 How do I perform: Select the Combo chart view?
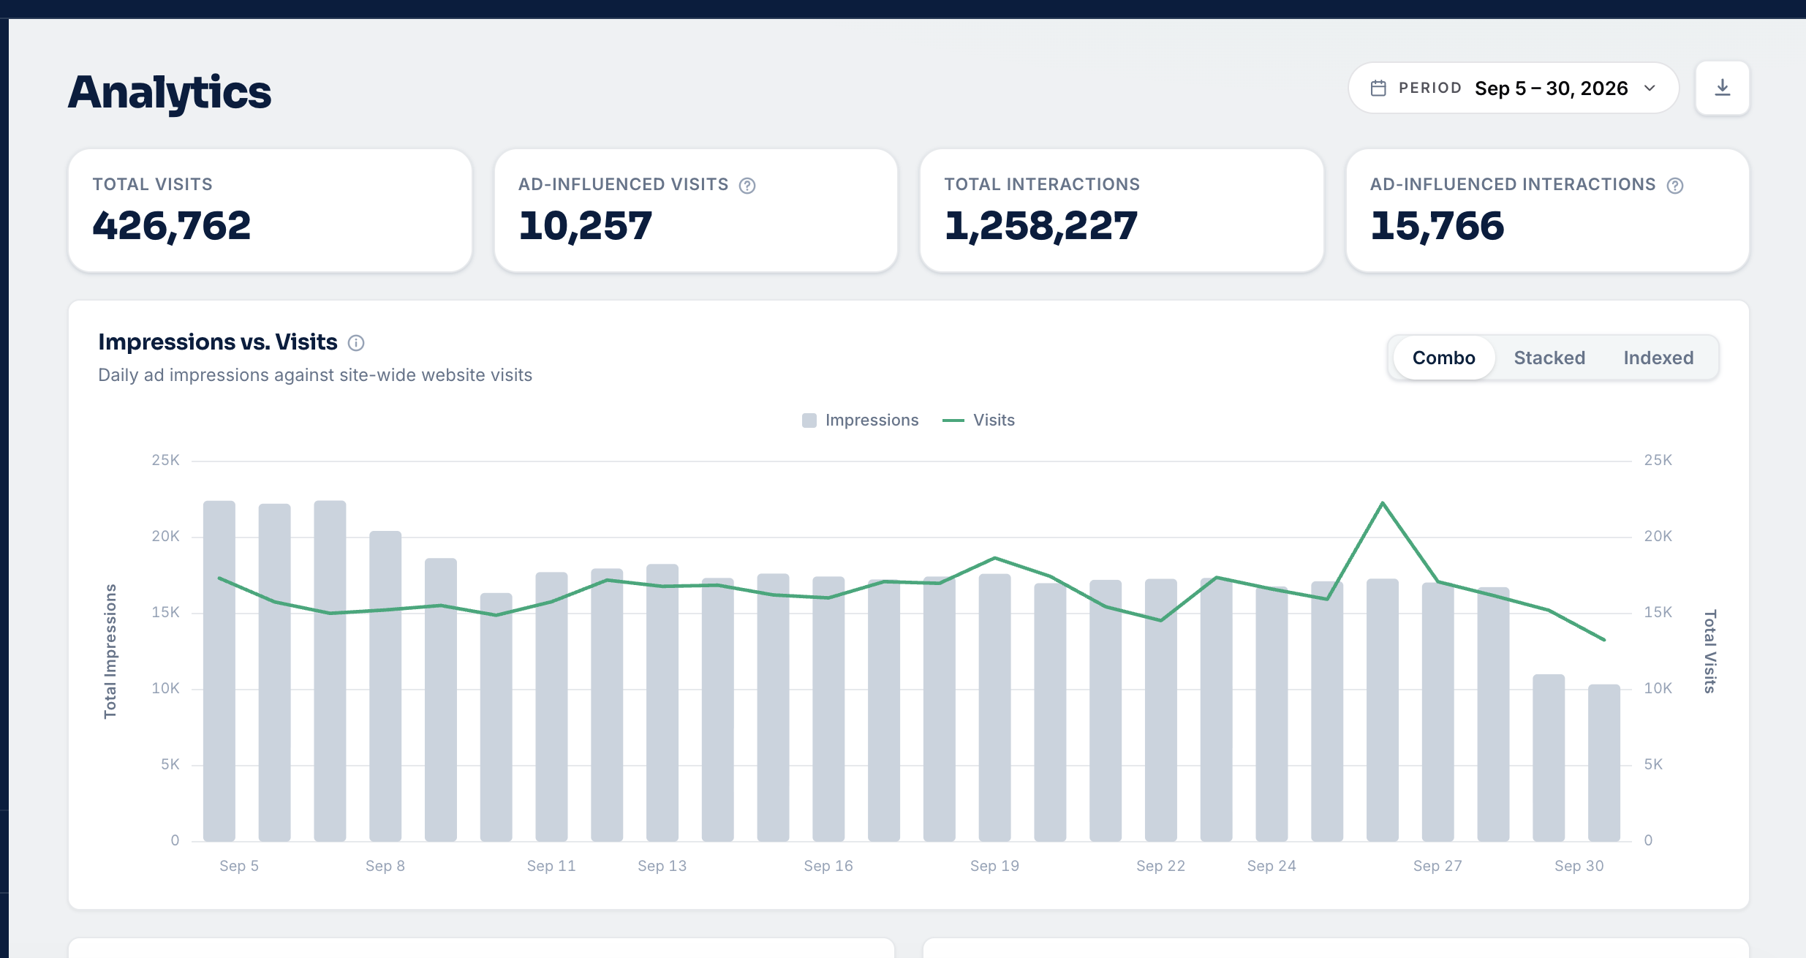[x=1443, y=358]
